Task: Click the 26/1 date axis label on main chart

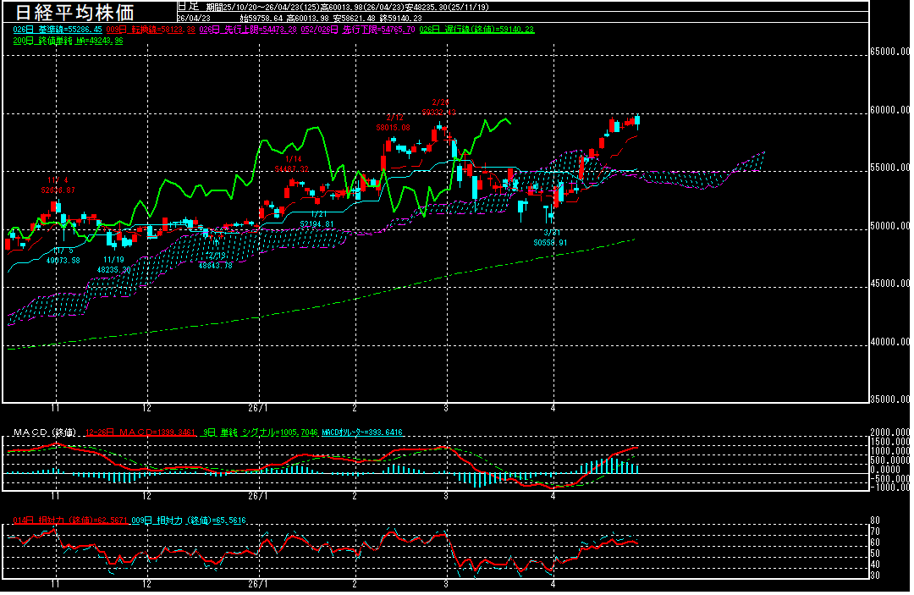Action: point(258,405)
